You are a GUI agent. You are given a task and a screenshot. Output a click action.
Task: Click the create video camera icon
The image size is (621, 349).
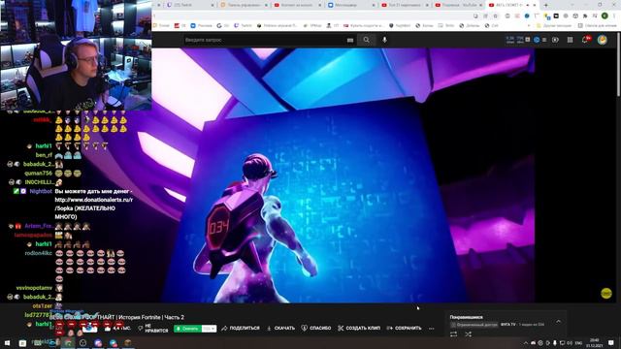pyautogui.click(x=555, y=40)
